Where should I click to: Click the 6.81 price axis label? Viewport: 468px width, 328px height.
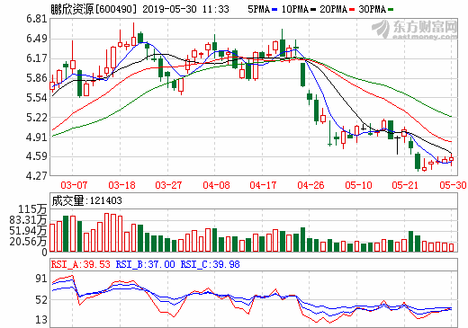[37, 19]
